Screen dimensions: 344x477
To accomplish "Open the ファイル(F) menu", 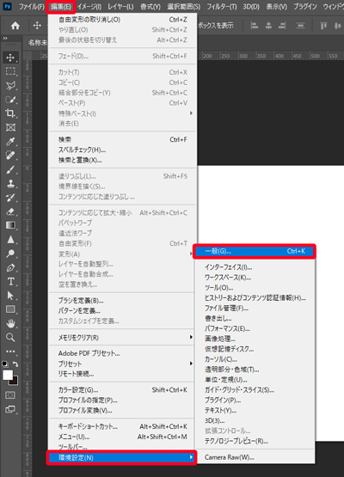I will coord(31,6).
